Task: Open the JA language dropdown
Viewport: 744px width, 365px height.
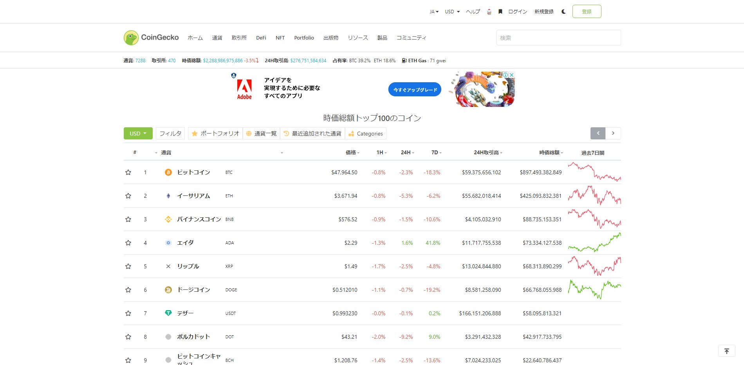Action: coord(434,12)
